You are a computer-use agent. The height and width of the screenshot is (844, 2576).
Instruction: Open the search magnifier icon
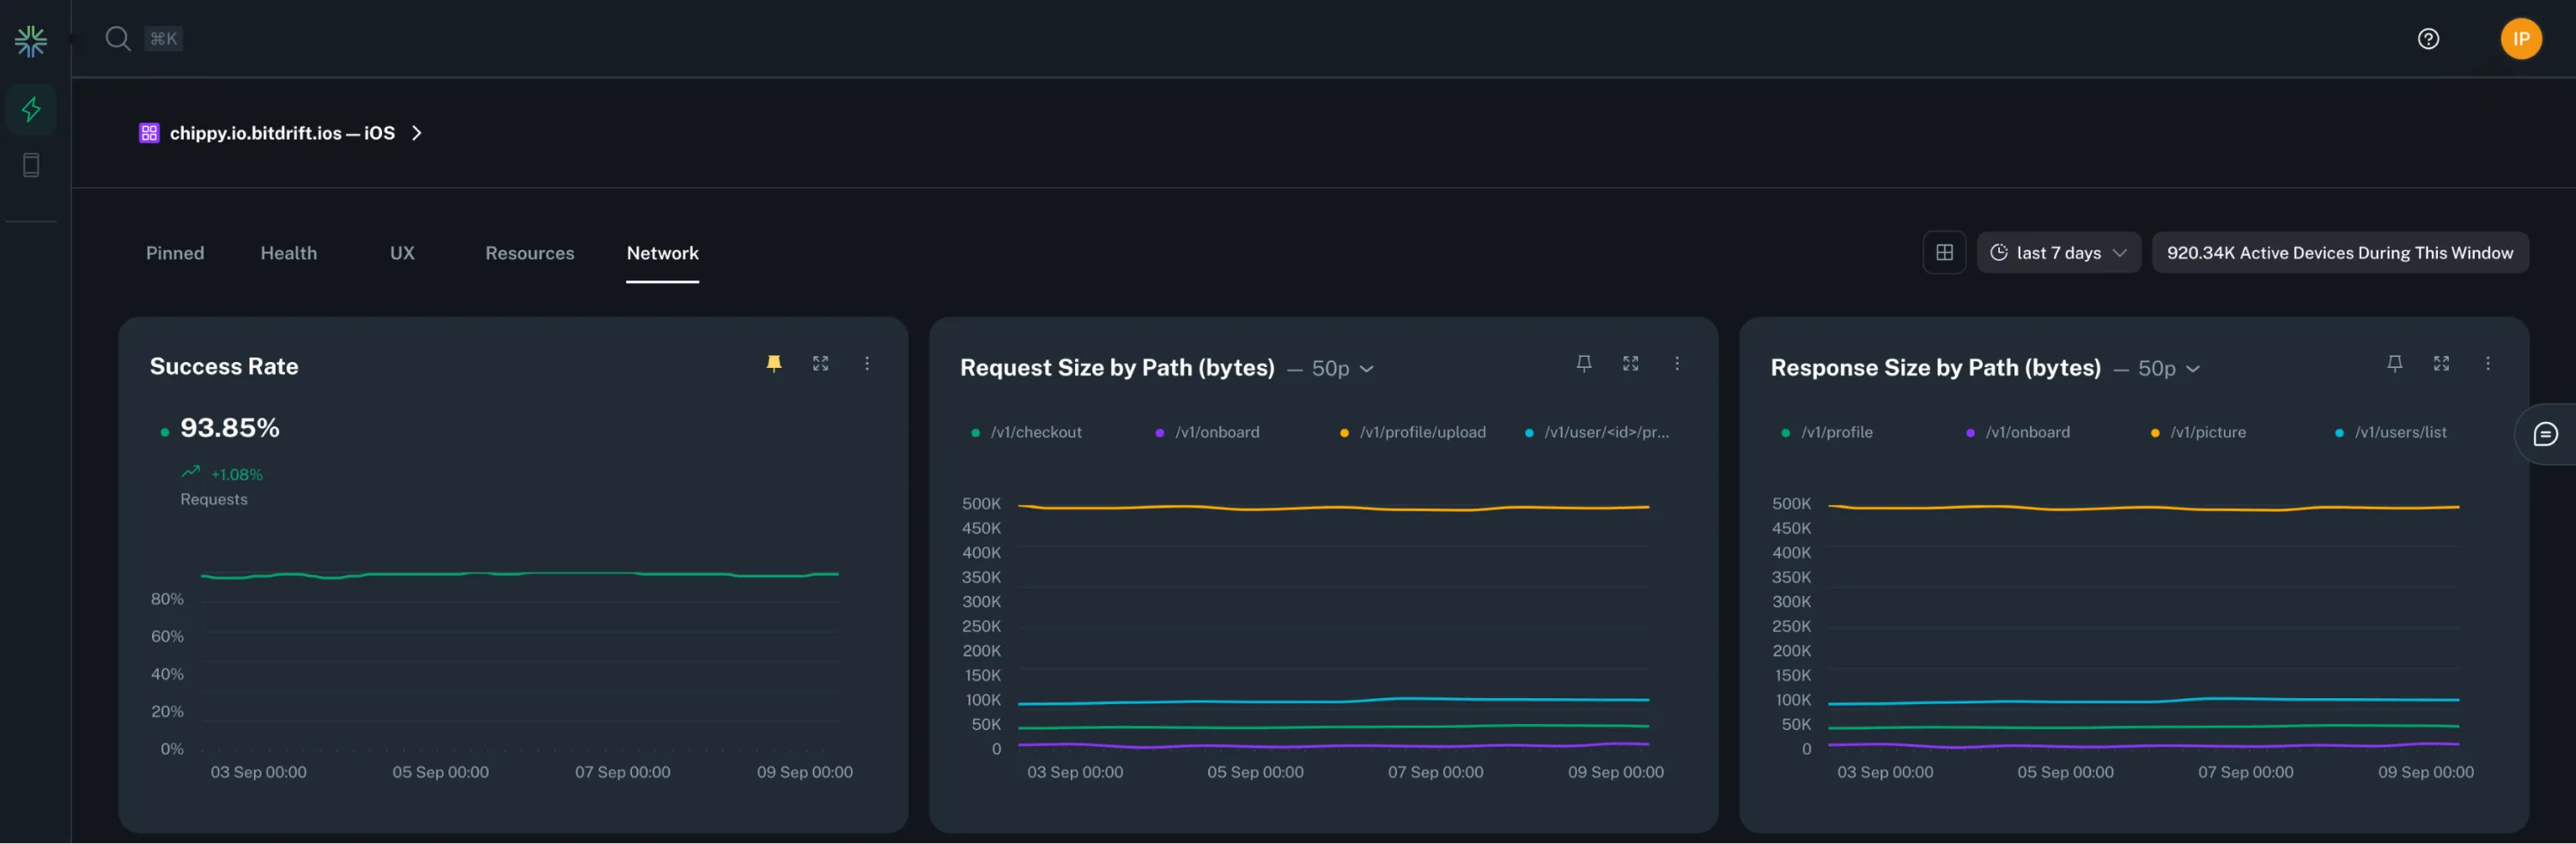point(118,39)
